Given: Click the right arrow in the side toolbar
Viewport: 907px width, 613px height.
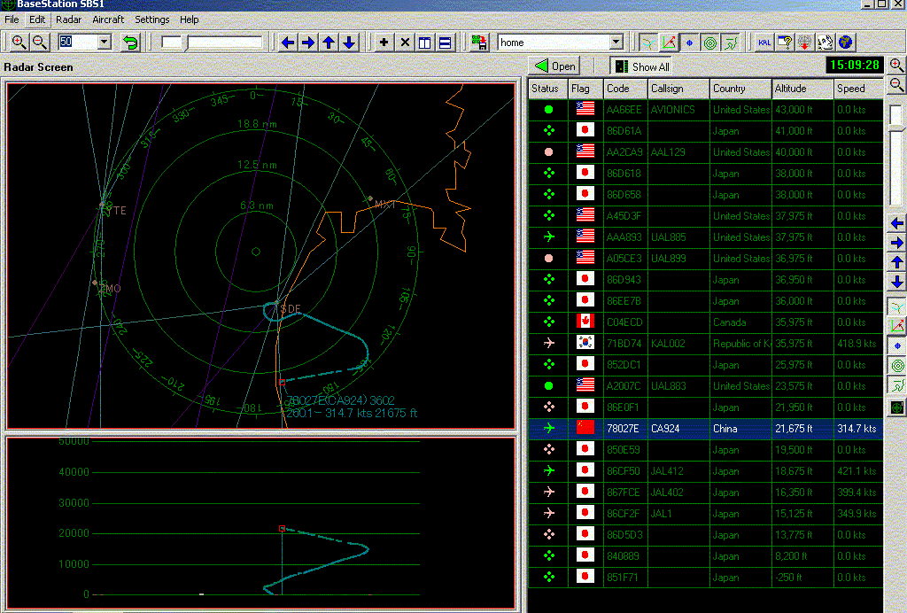Looking at the screenshot, I should (897, 243).
